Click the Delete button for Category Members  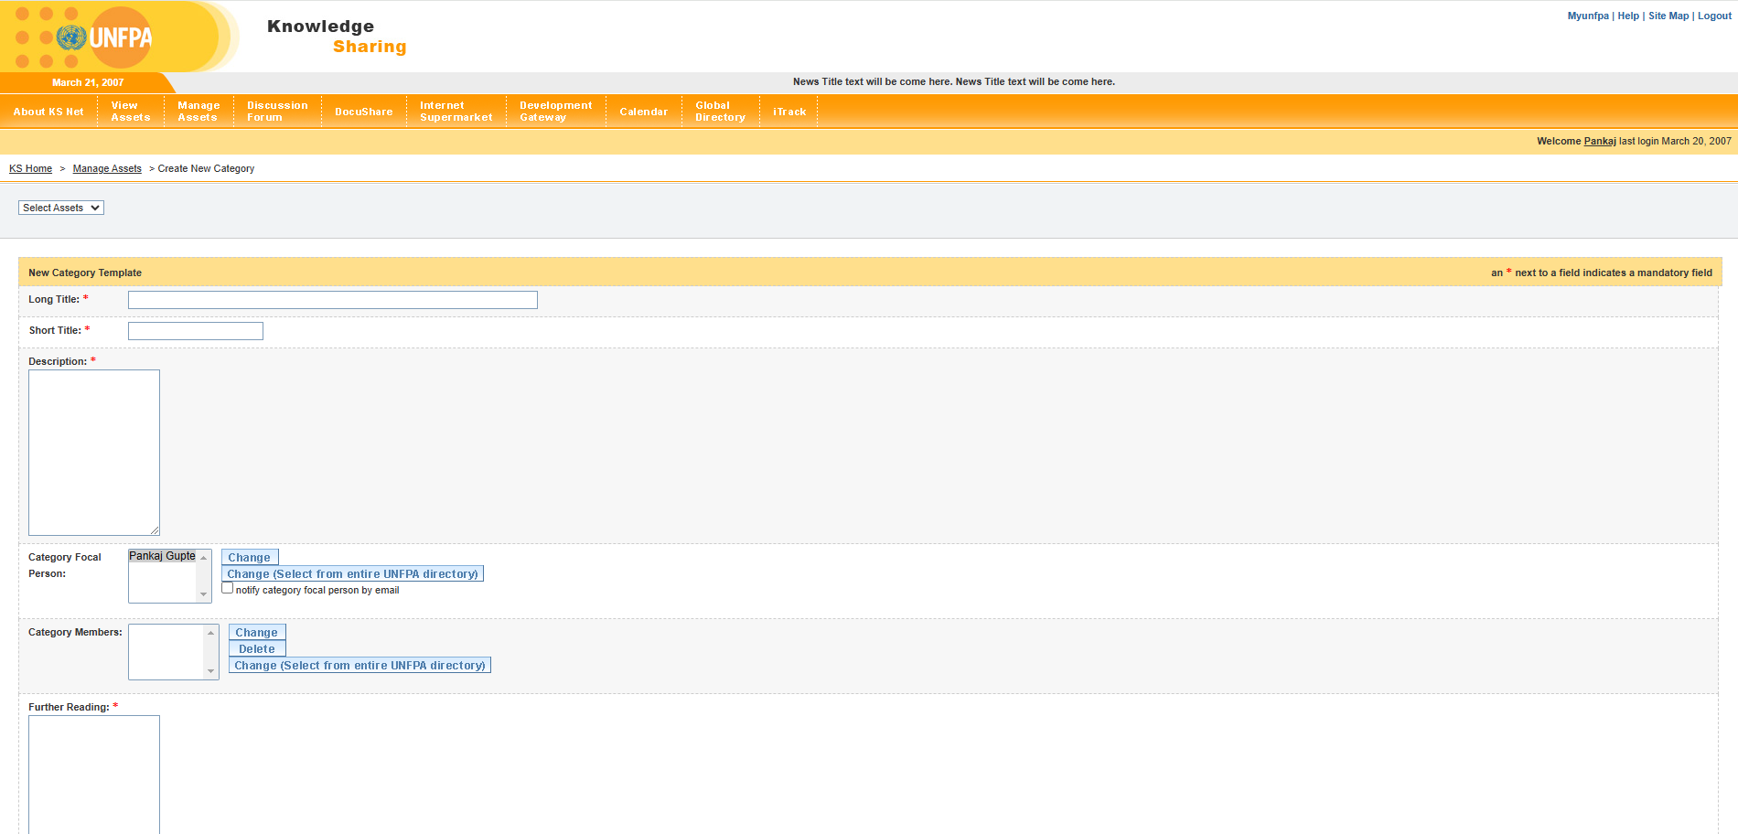click(257, 649)
